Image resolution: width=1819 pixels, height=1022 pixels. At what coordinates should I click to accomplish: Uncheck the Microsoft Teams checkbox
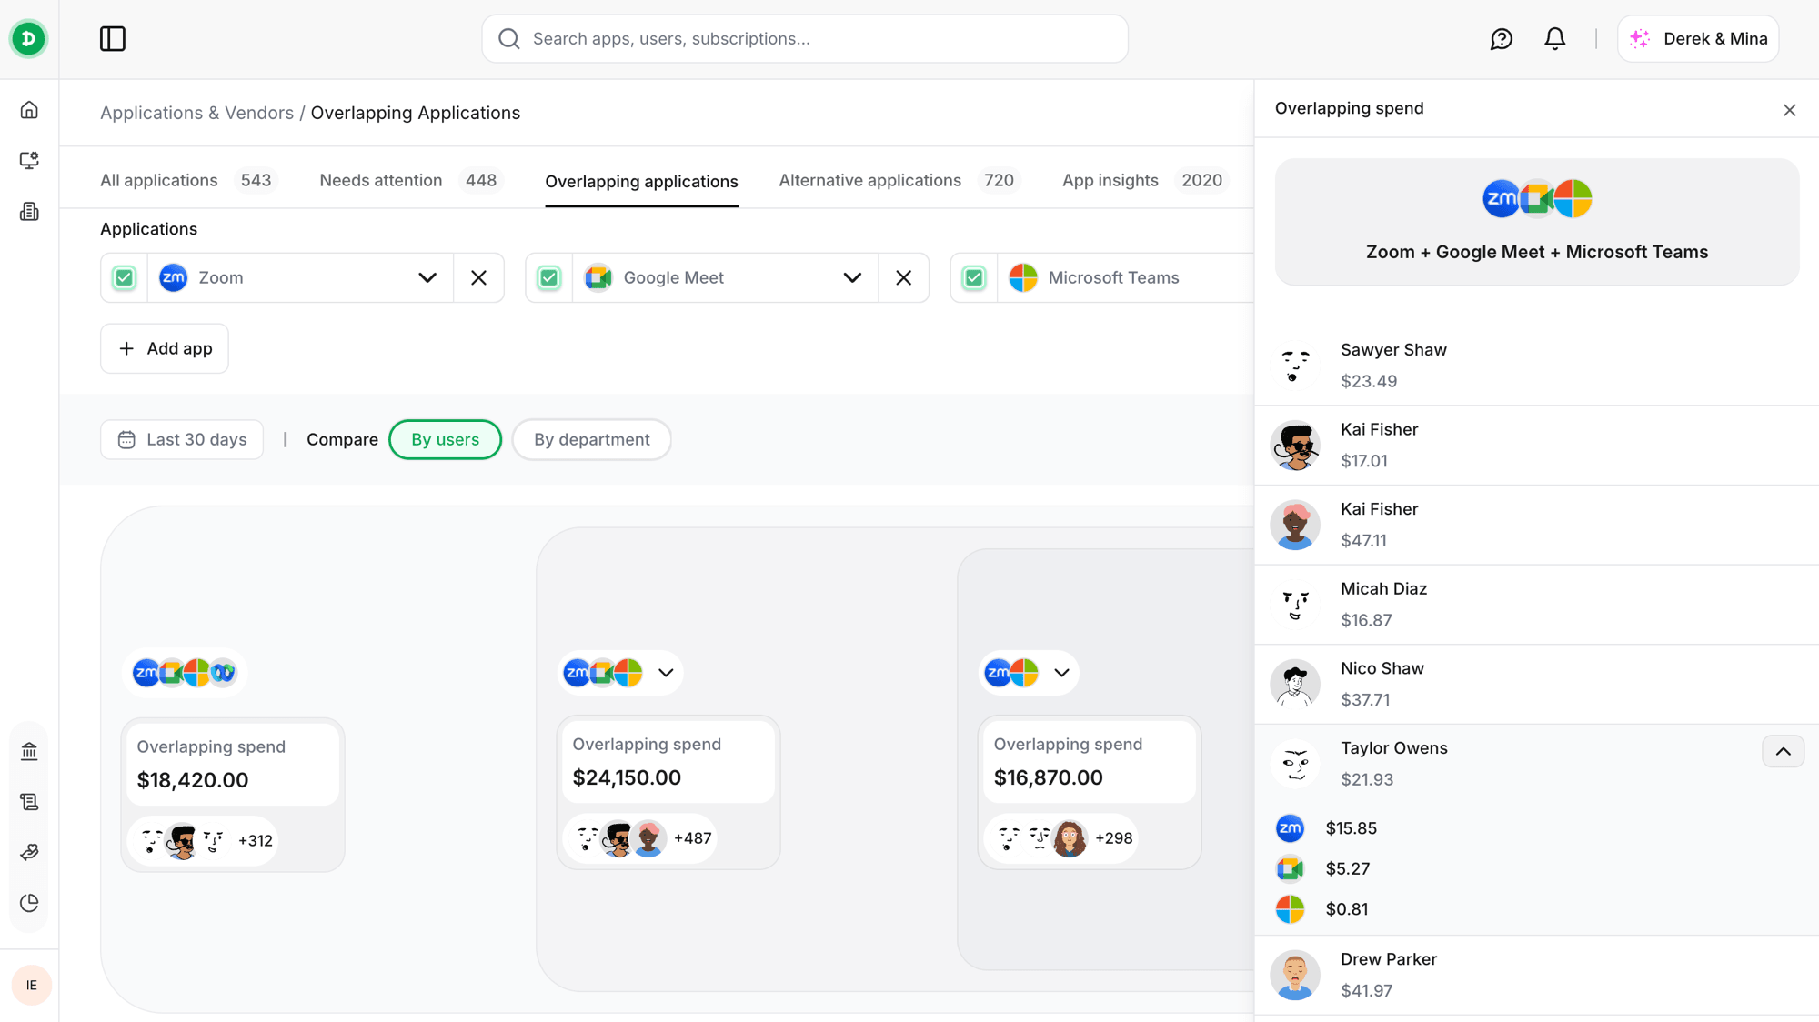click(x=974, y=278)
